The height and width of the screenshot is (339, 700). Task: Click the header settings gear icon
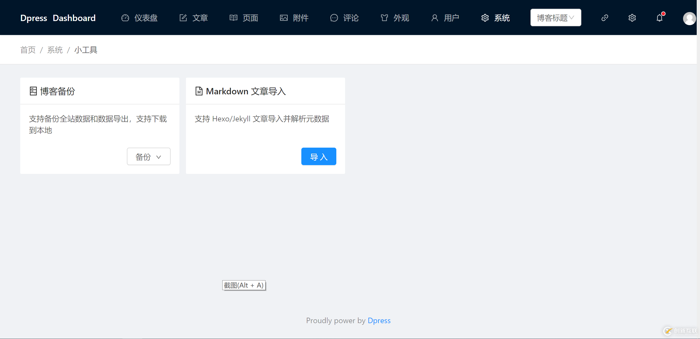tap(632, 18)
